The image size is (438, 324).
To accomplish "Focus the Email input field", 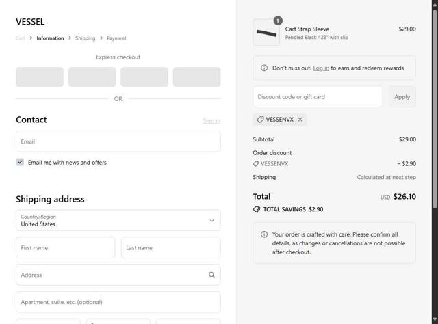I will click(118, 141).
